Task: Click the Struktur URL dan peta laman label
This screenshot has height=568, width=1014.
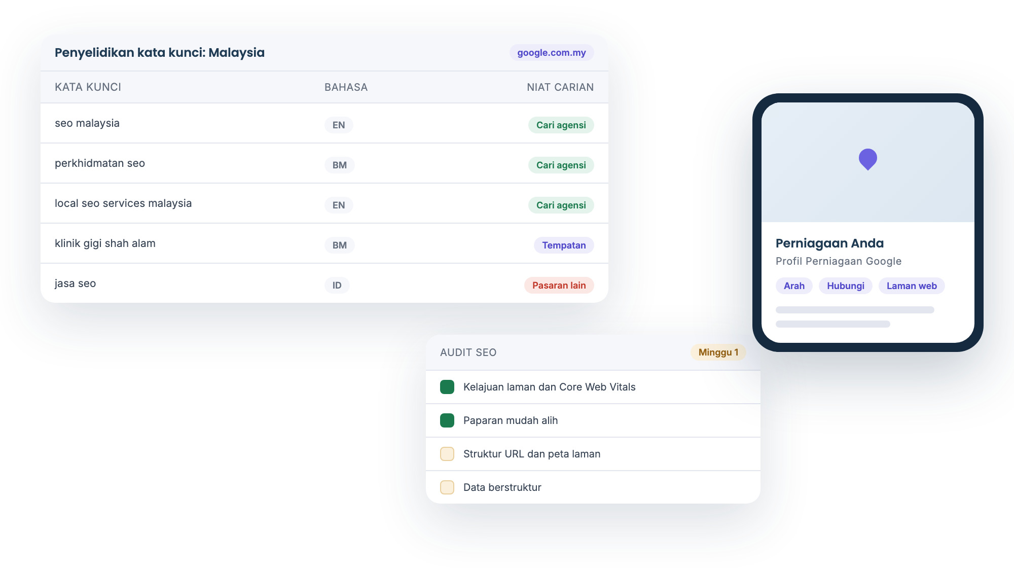Action: tap(532, 454)
